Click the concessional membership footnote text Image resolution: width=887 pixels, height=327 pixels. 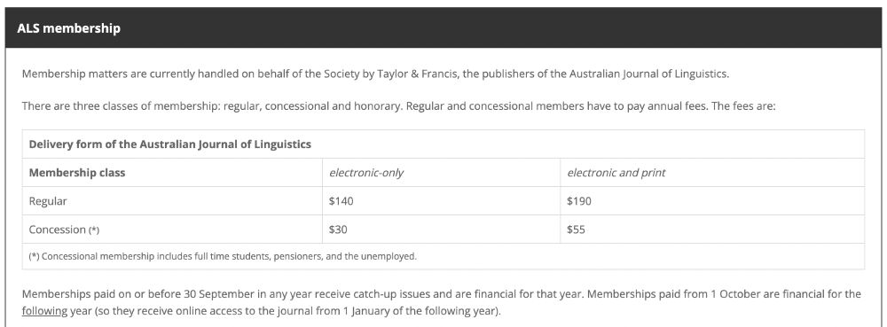coord(223,256)
